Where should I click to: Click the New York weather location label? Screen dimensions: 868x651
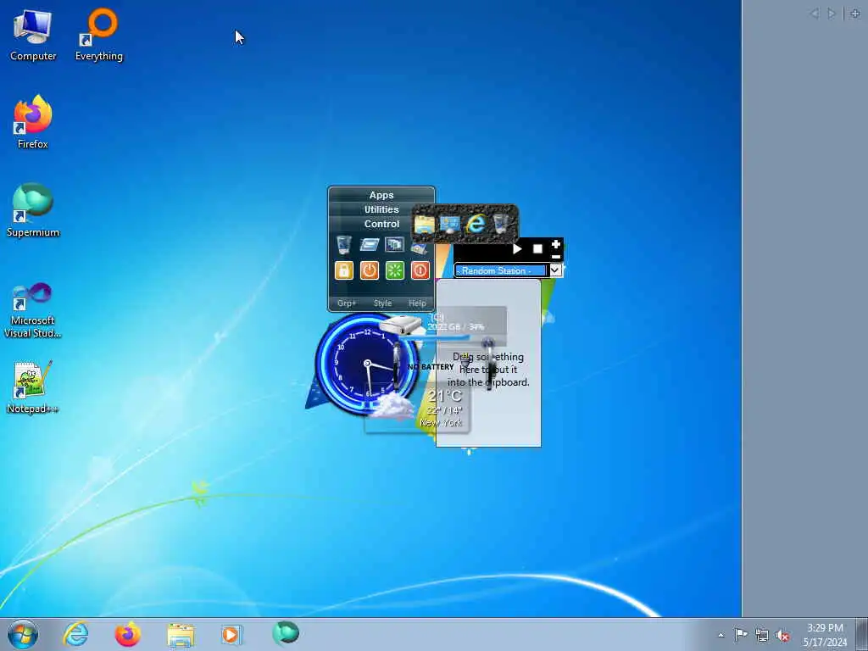pyautogui.click(x=441, y=422)
